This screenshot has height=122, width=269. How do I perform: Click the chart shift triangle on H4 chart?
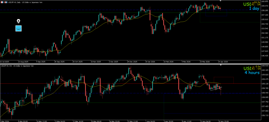(x=221, y=65)
